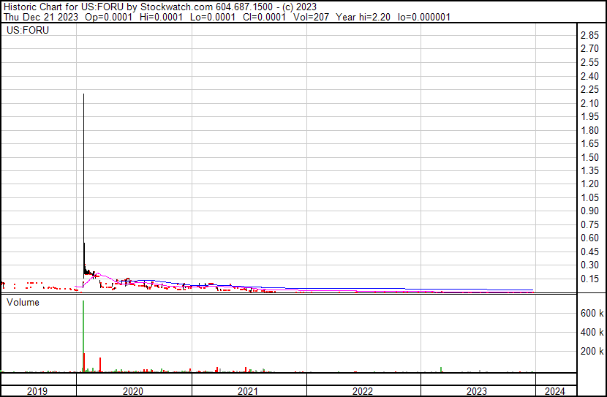Viewport: 607px width, 397px height.
Task: Click the top of the 2020 price spike
Action: pyautogui.click(x=83, y=95)
